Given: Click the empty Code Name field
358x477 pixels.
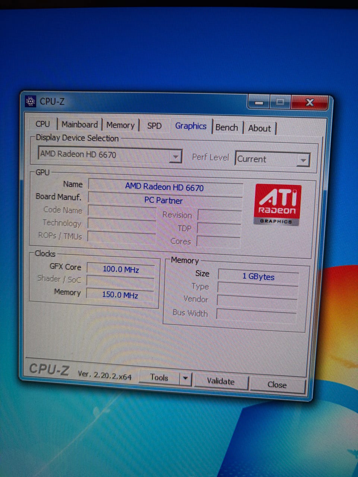Looking at the screenshot, I should (122, 211).
